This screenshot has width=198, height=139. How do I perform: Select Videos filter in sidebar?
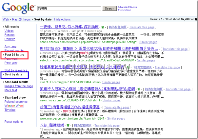[x=9, y=31]
